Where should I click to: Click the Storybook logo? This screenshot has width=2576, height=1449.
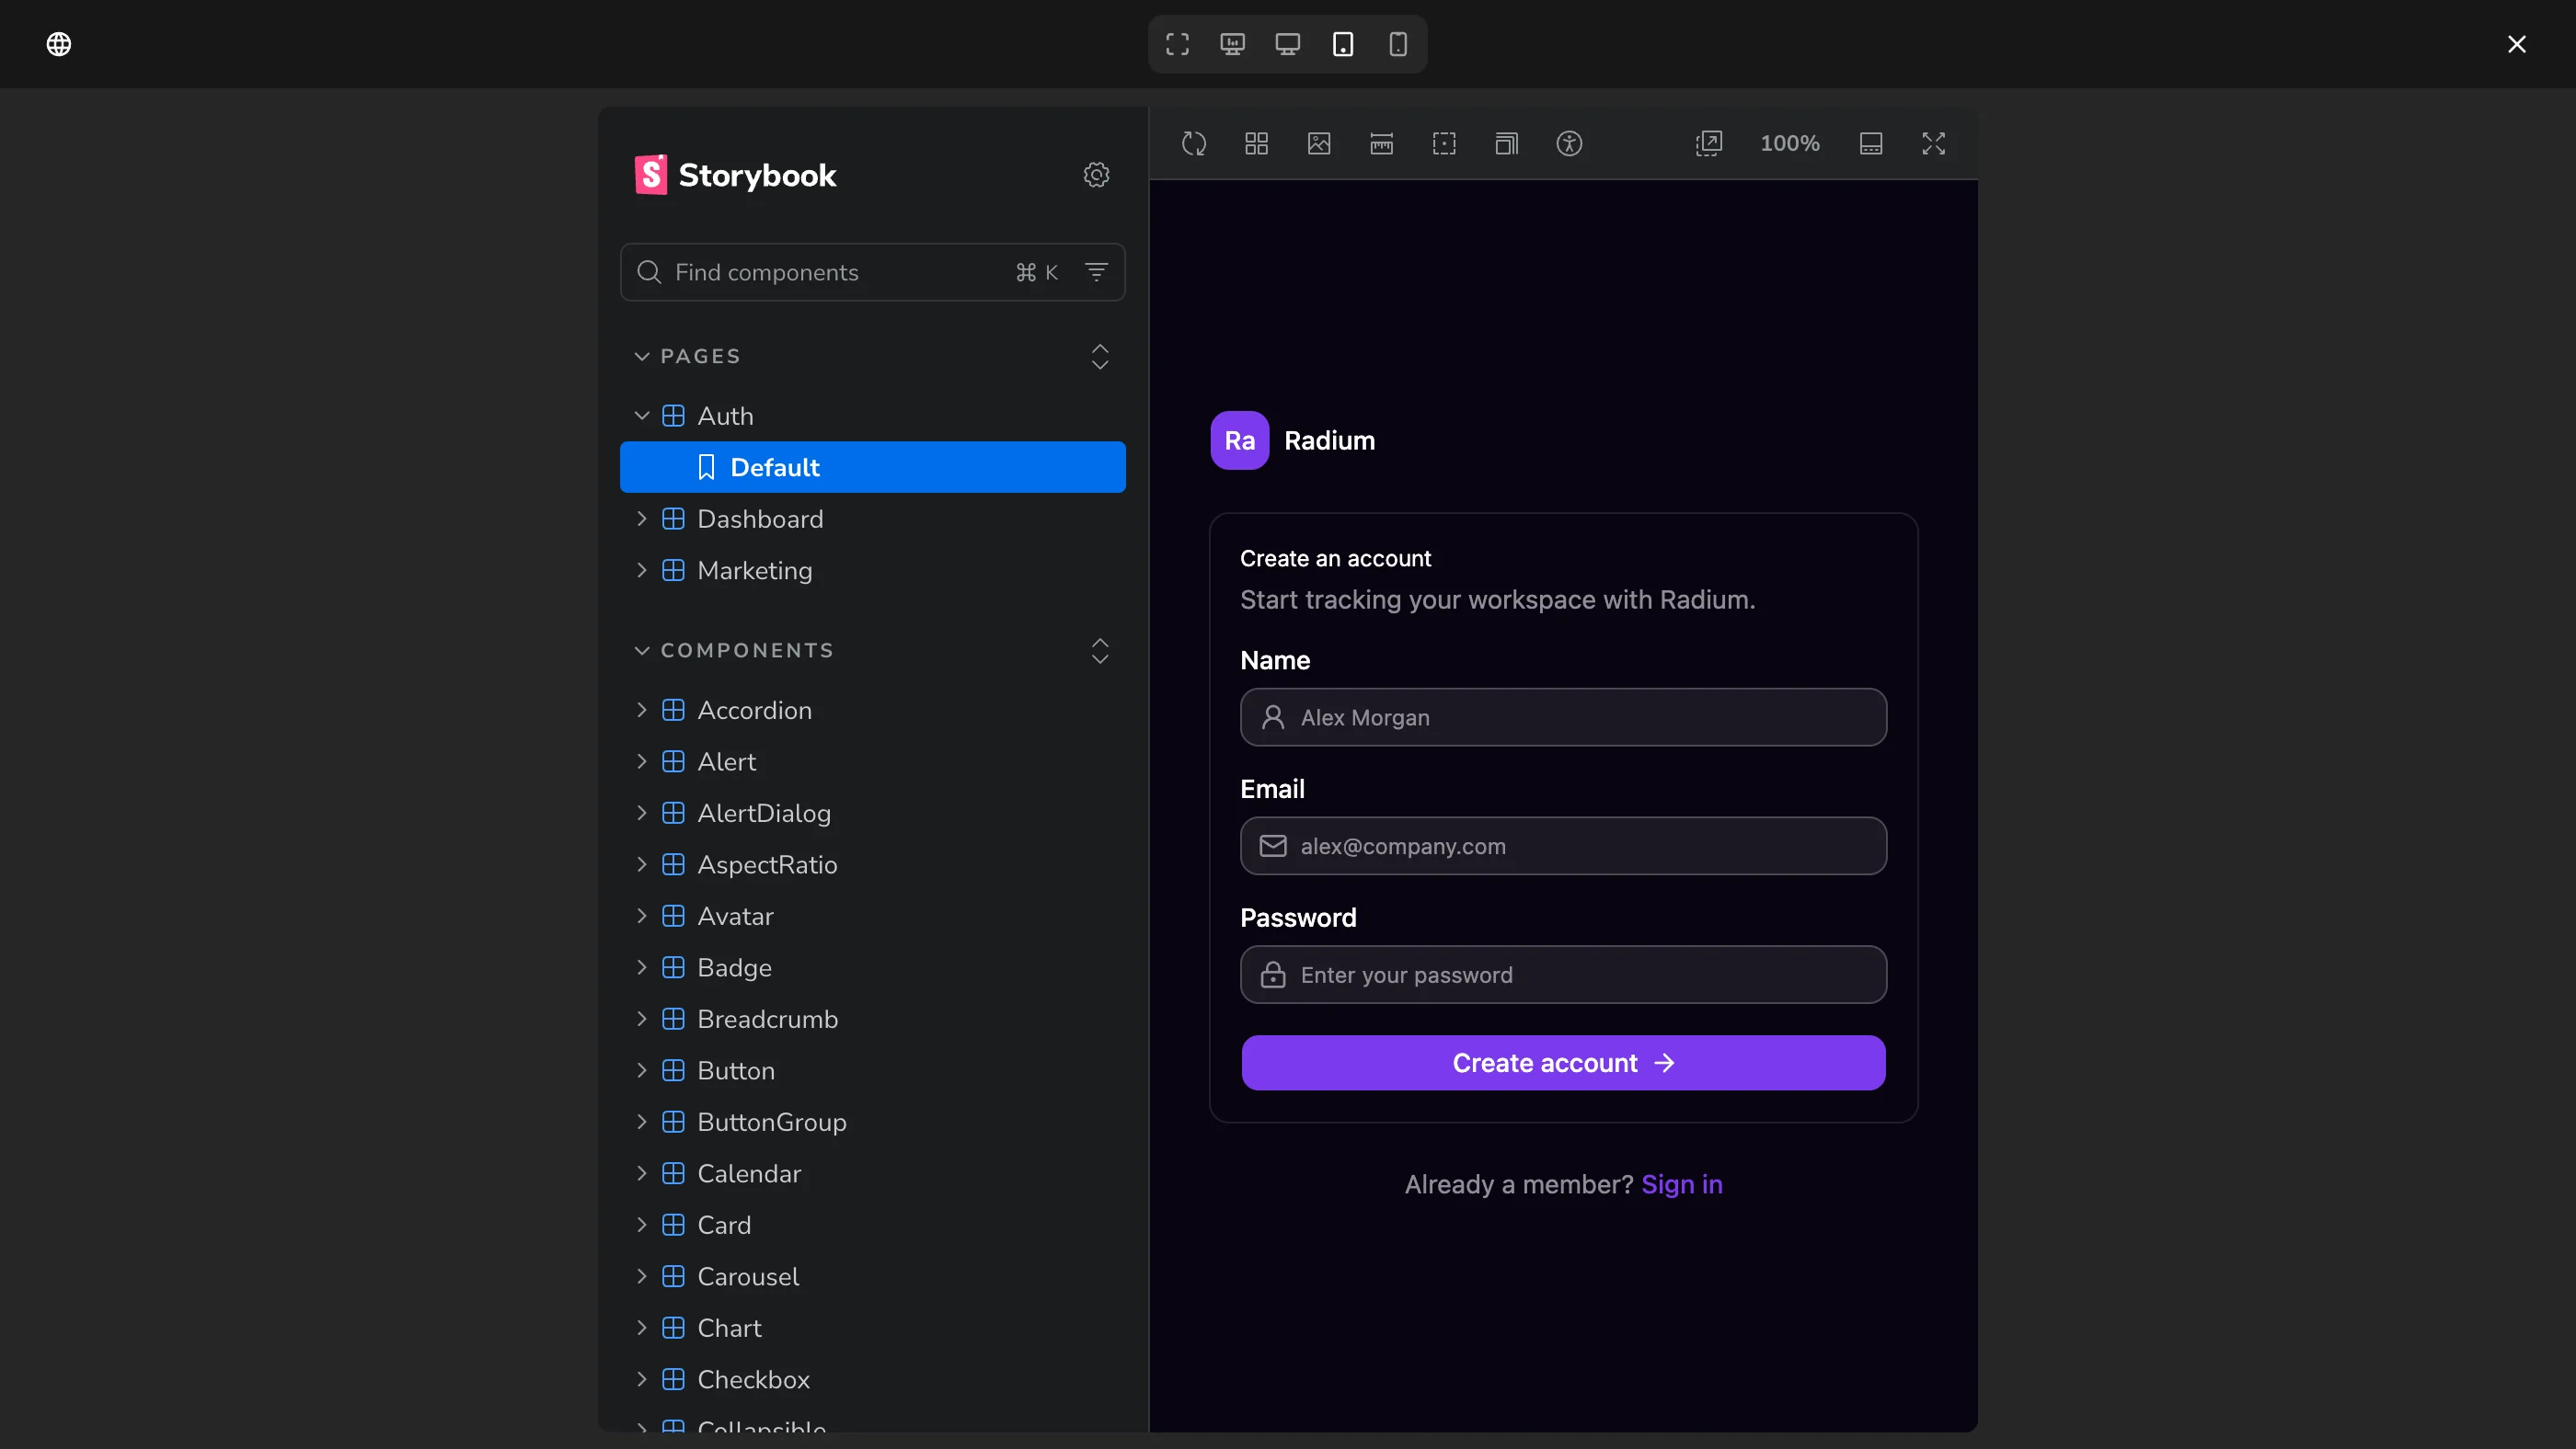point(735,175)
